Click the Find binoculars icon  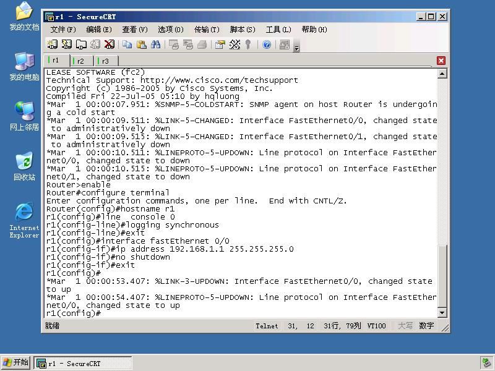pos(156,45)
